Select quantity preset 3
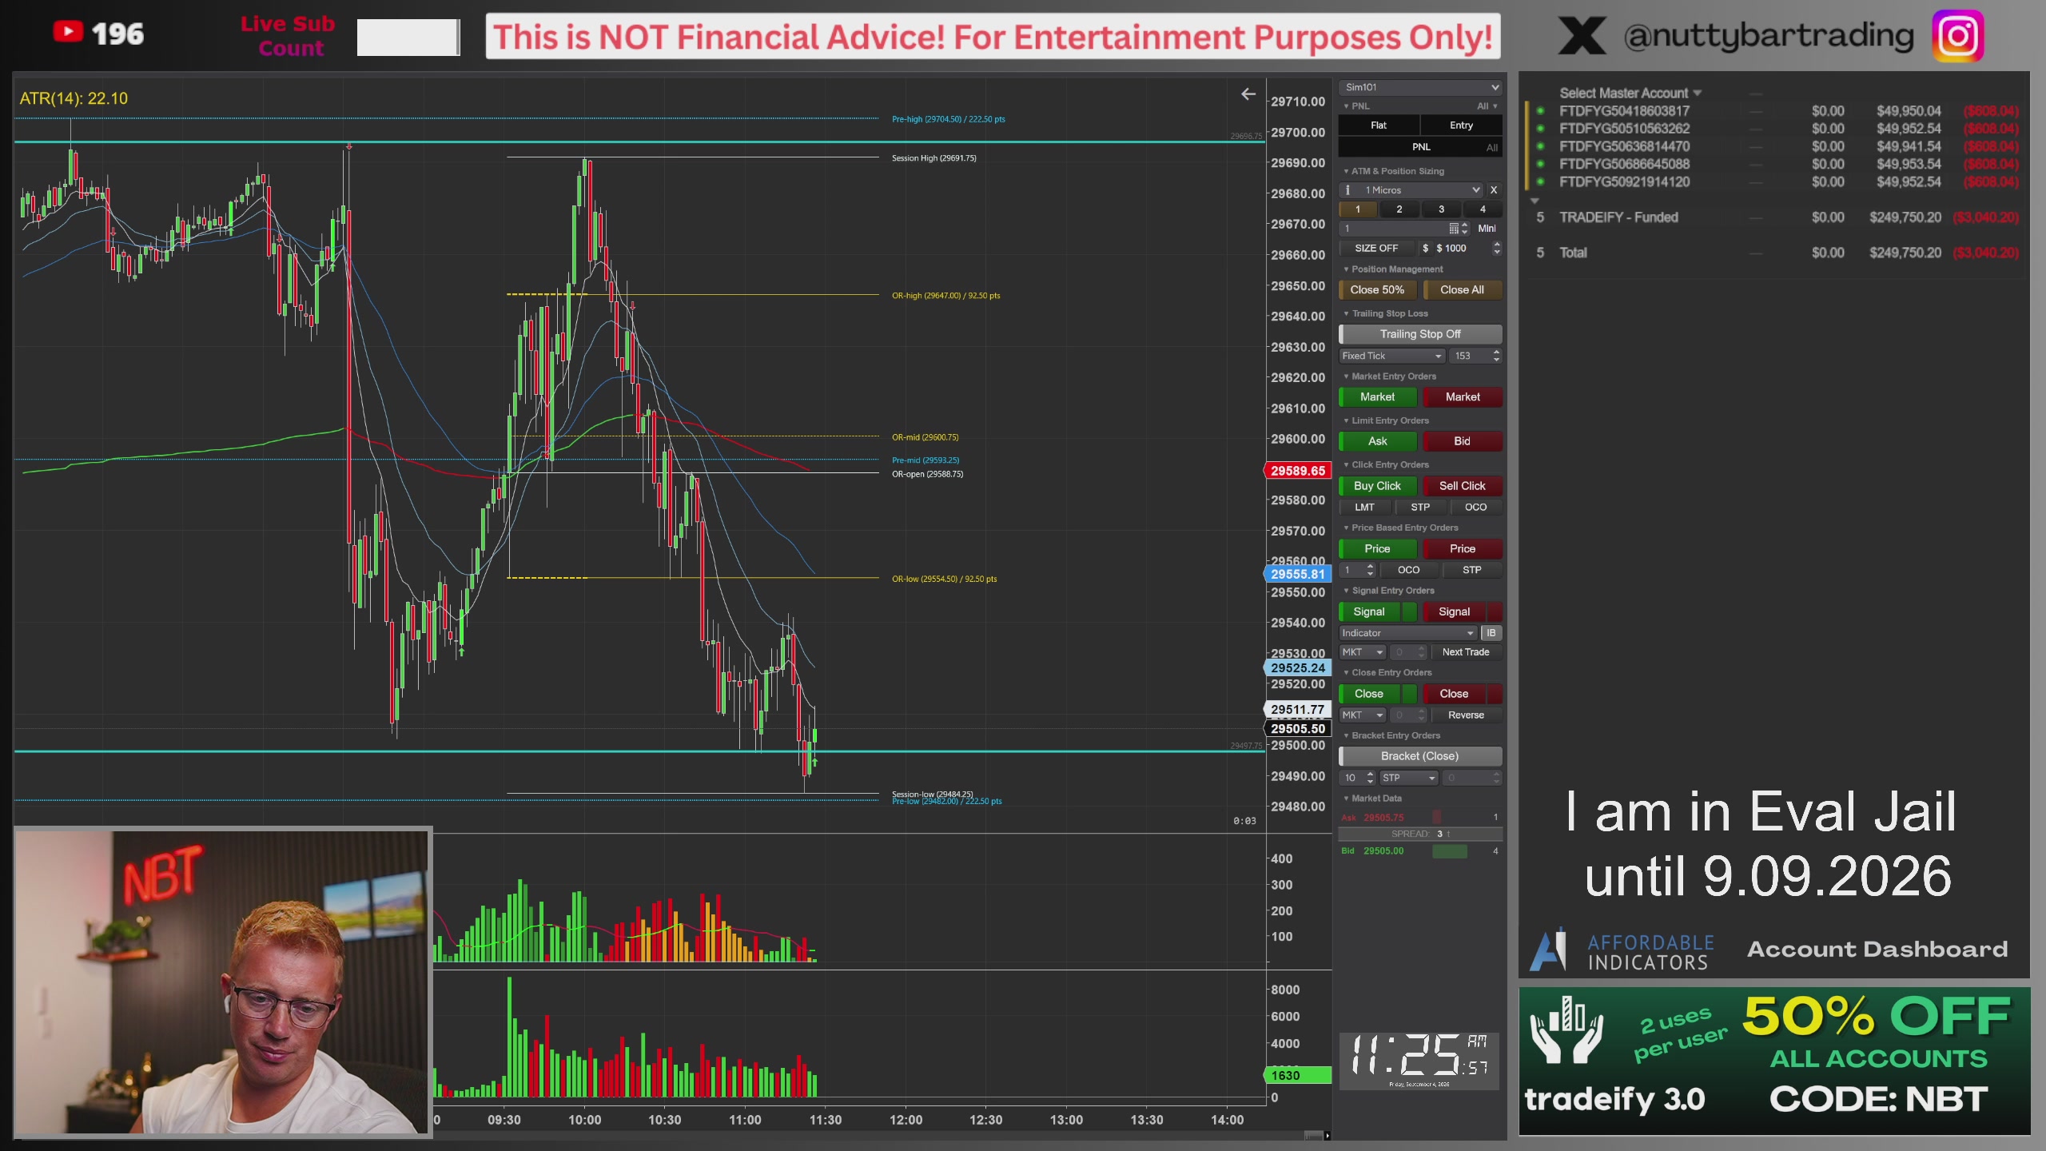This screenshot has width=2046, height=1151. 1442,209
